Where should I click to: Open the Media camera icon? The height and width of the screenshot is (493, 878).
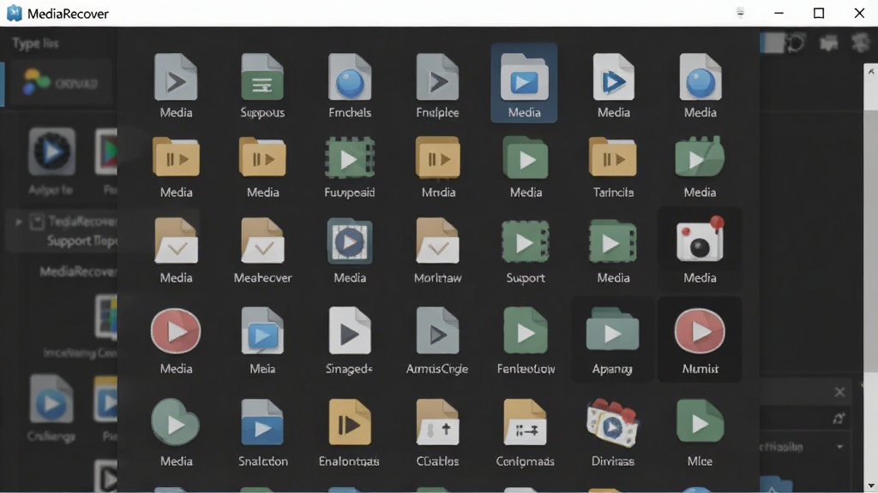pyautogui.click(x=700, y=240)
